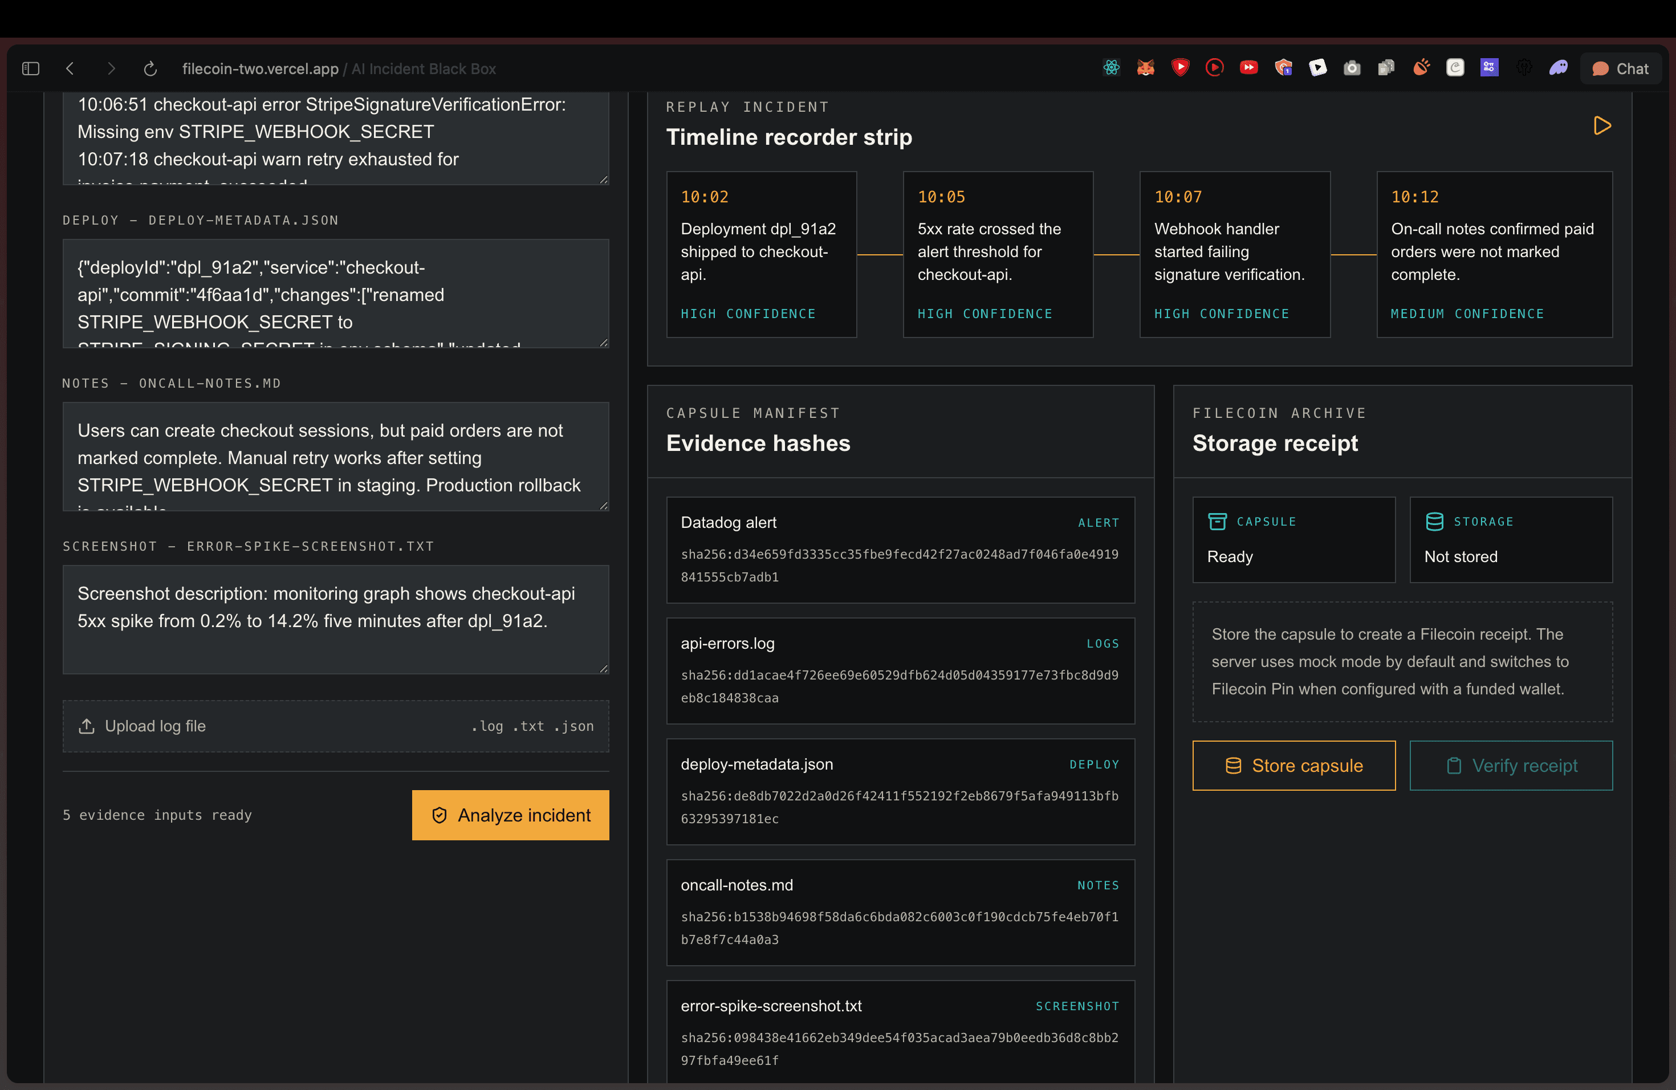Select the error-spike-screenshot.txt hash card
1676x1090 pixels.
pyautogui.click(x=901, y=1032)
